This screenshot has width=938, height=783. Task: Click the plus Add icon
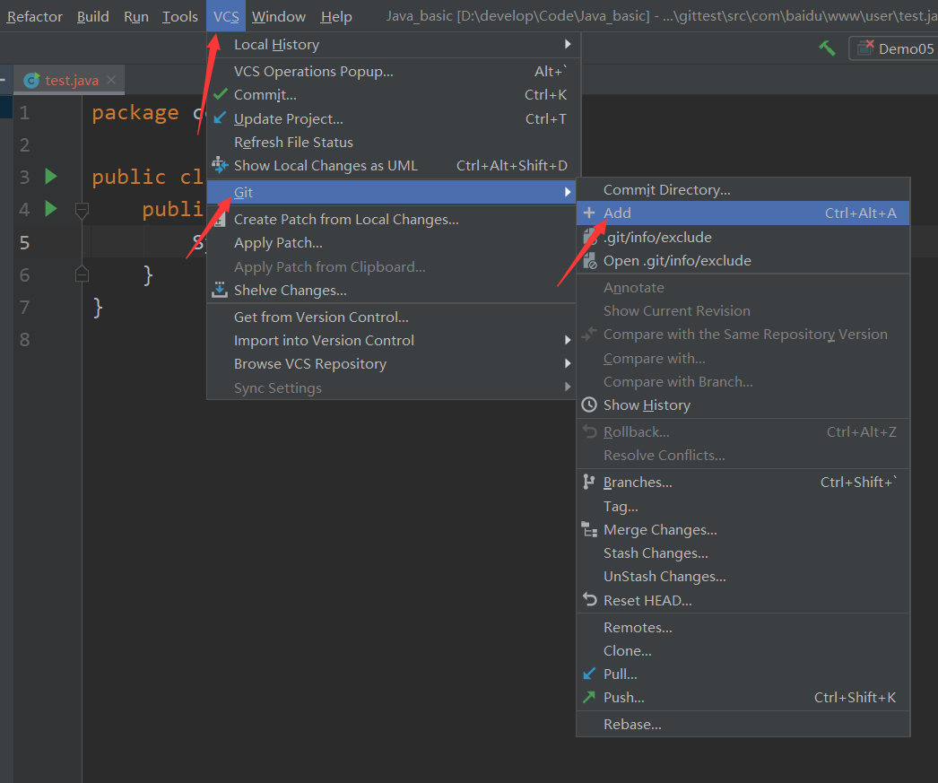point(589,213)
